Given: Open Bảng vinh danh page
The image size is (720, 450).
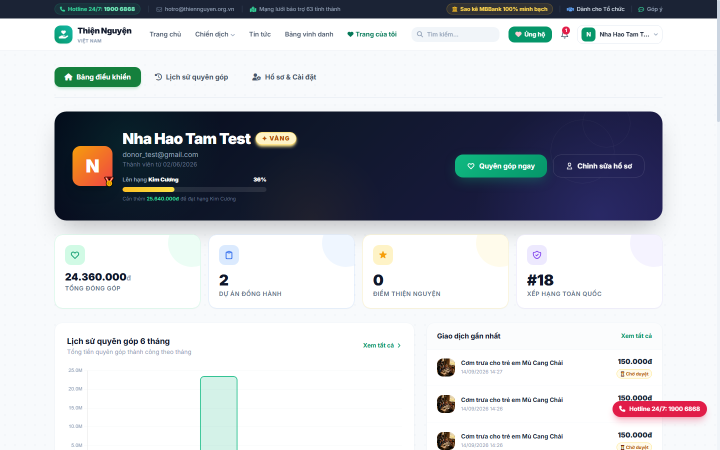Looking at the screenshot, I should 309,34.
